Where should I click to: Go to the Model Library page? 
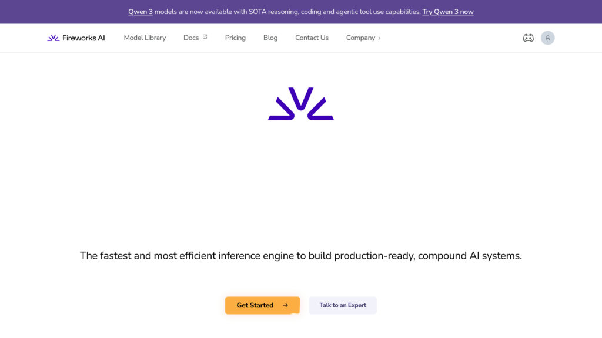(145, 38)
